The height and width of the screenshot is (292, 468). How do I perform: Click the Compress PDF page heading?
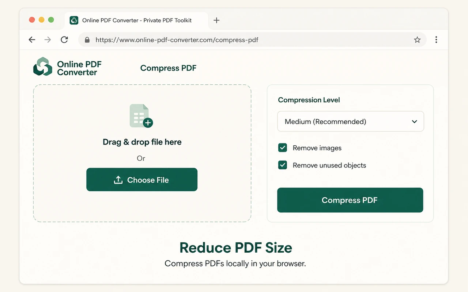point(168,68)
